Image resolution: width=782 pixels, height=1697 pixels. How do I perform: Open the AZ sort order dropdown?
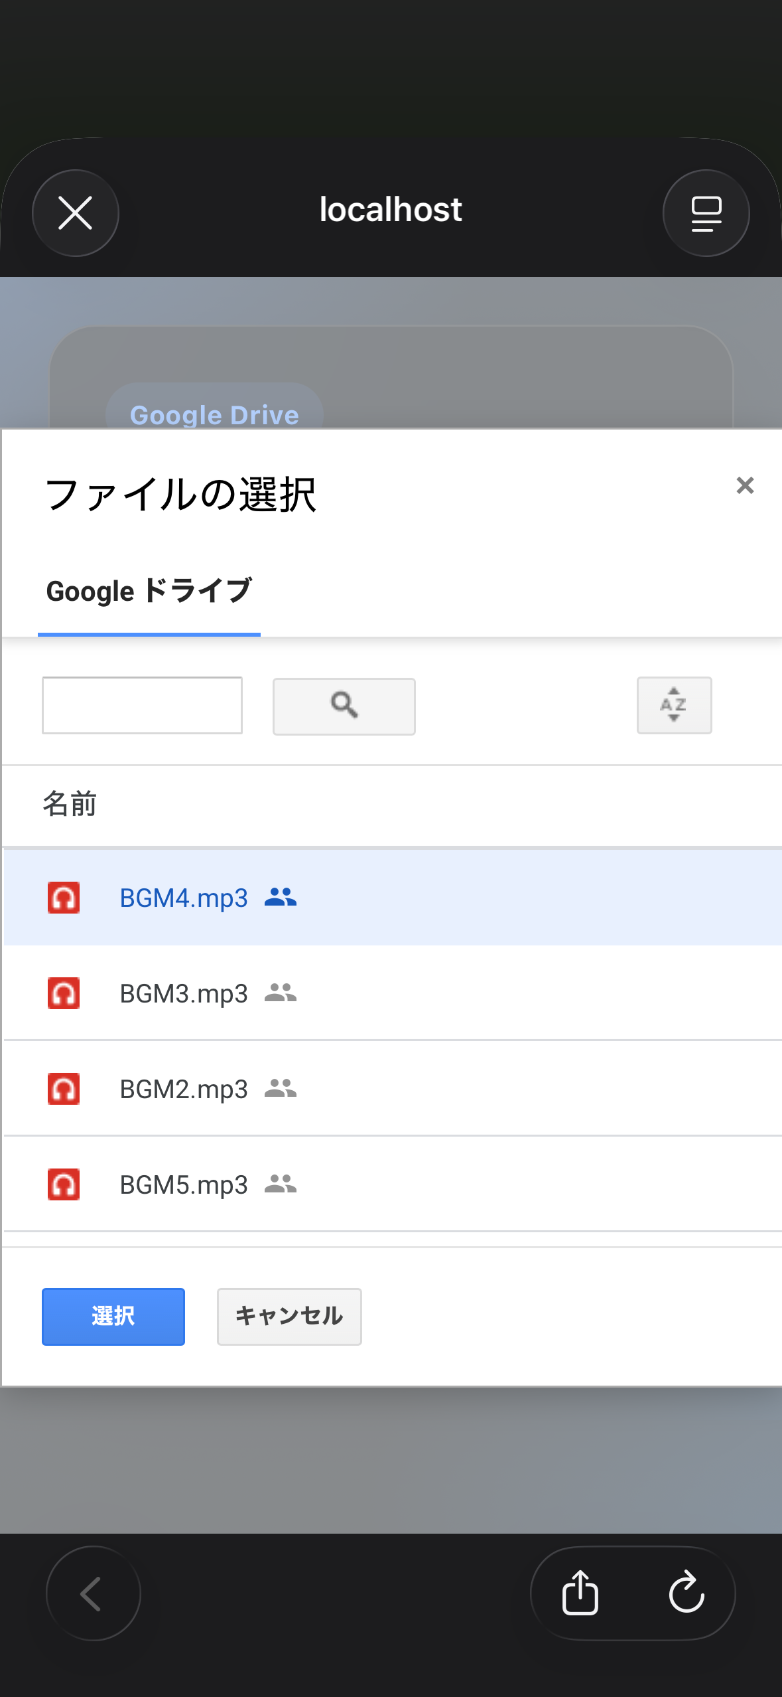[674, 705]
